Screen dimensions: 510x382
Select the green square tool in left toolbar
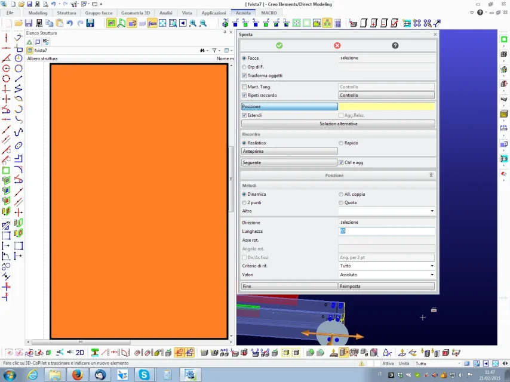pos(6,170)
